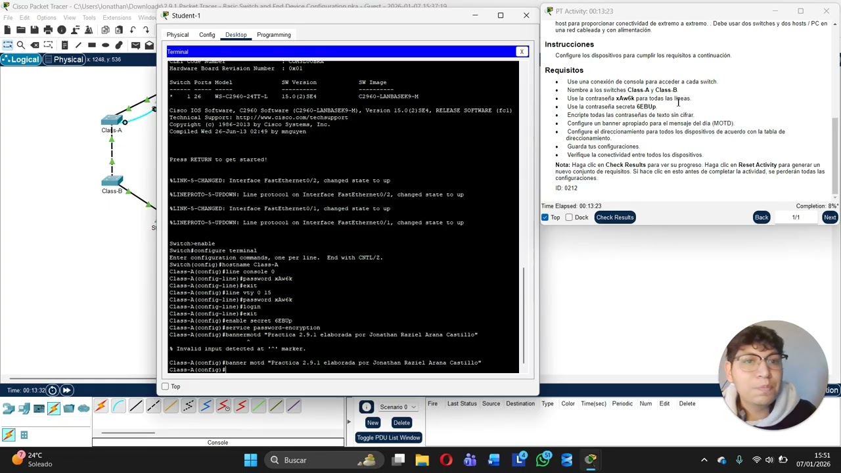
Task: Check the Top checkbox in Student-1 window
Action: 166,386
